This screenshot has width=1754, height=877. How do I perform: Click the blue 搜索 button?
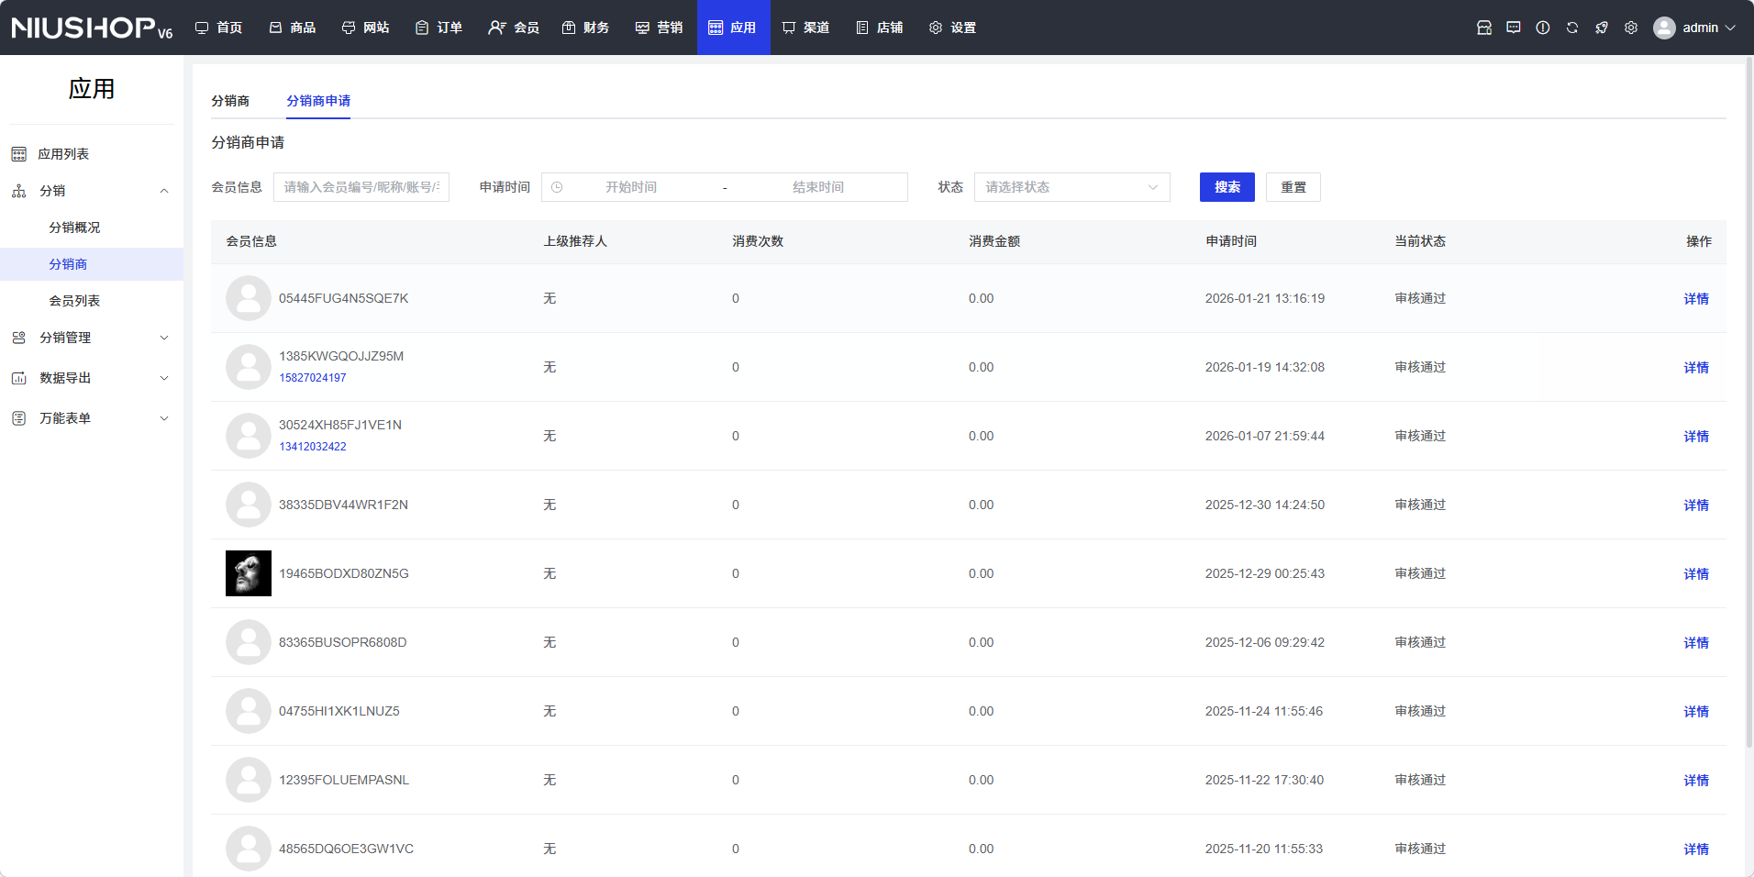coord(1227,187)
